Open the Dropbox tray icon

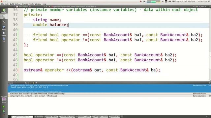coord(144,1)
